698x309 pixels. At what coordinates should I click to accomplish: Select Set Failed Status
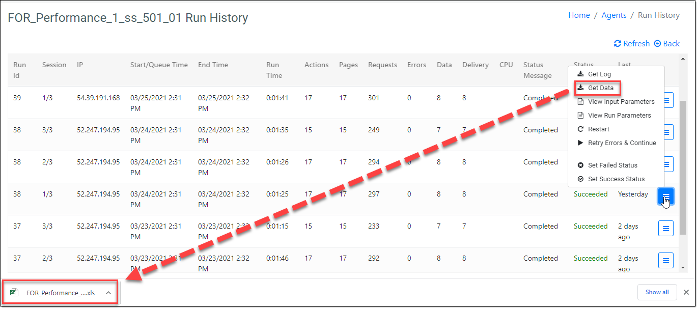[612, 165]
